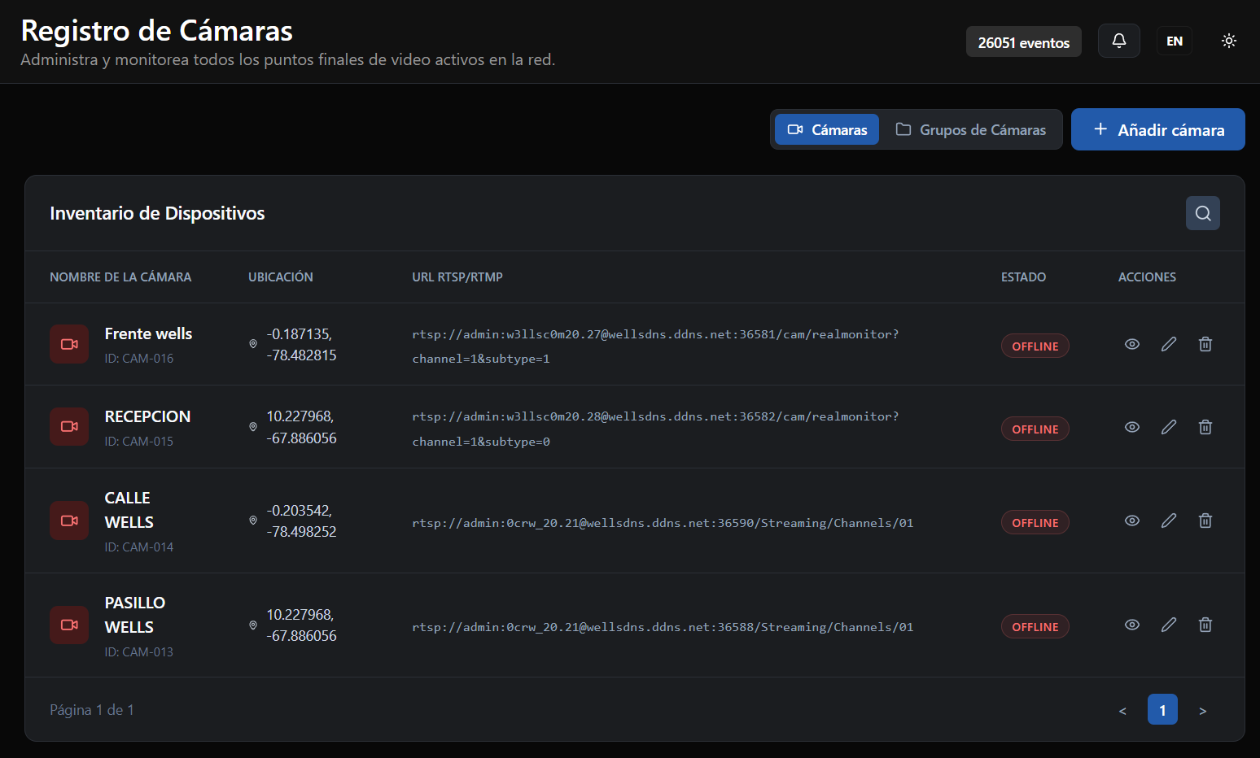
Task: Click the OFFLINE status of Frente wells
Action: click(1035, 346)
